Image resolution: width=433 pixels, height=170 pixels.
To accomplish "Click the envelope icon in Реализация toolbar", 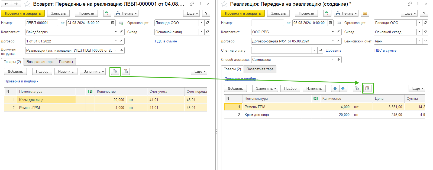I will [365, 13].
